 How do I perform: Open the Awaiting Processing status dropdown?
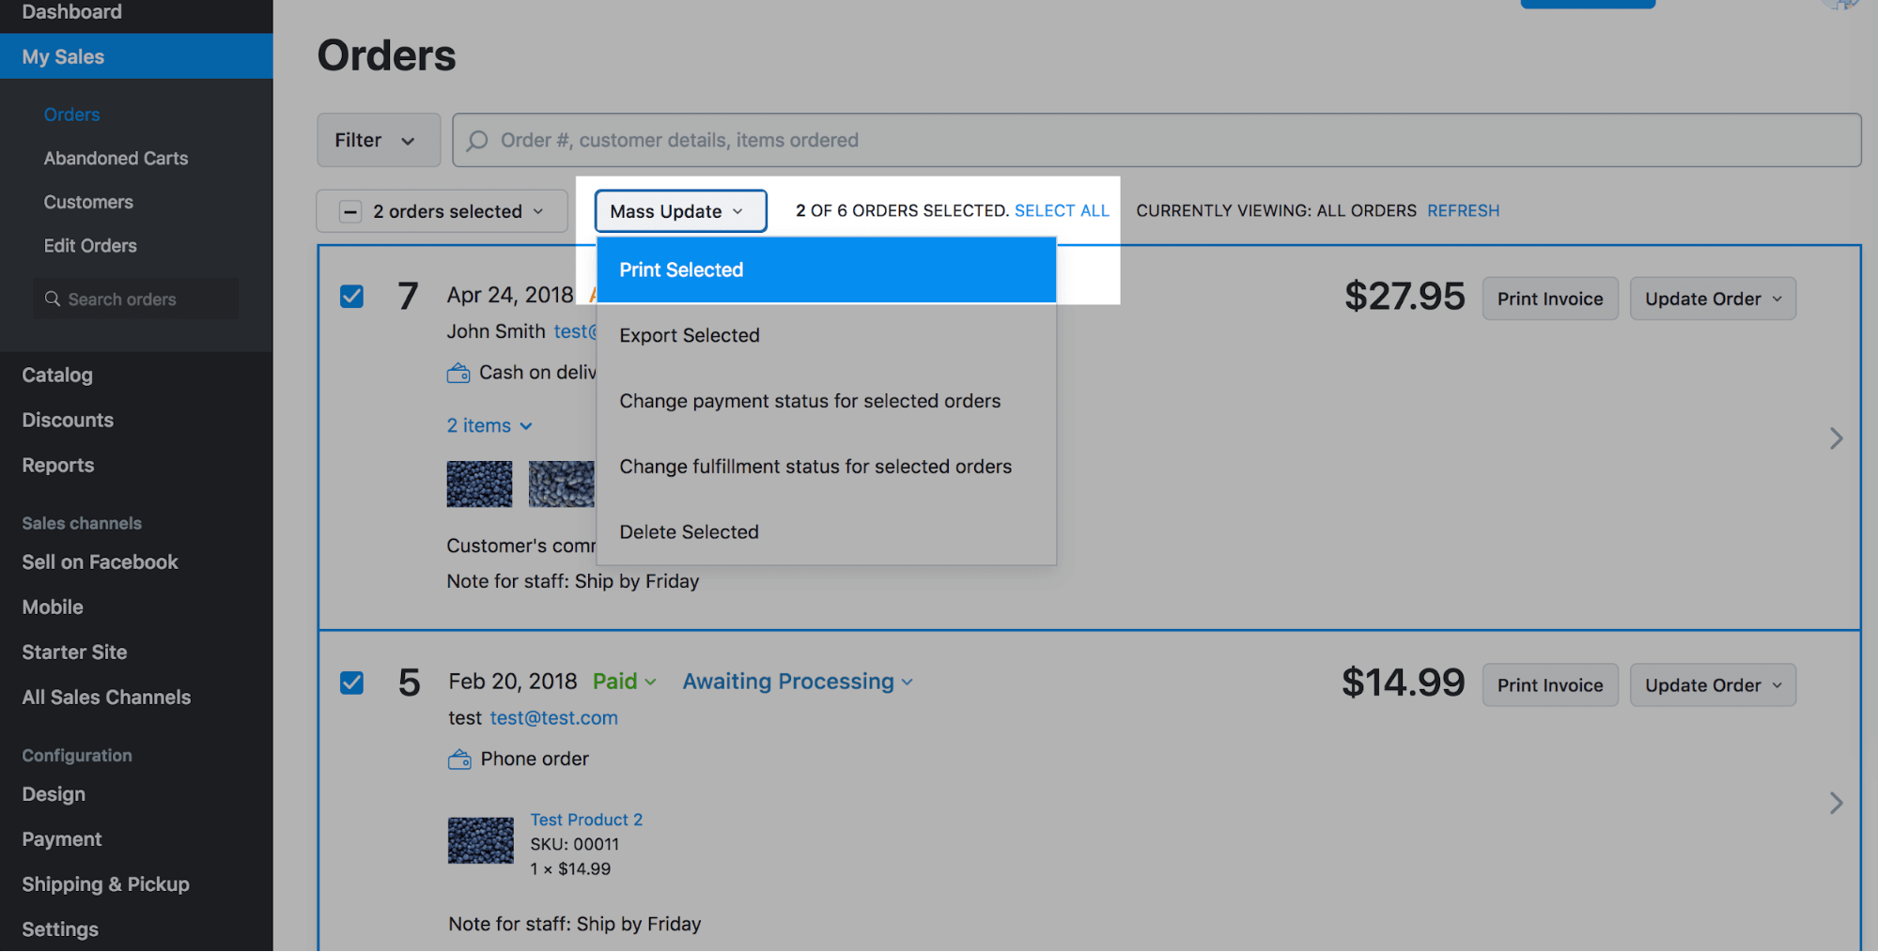pos(797,682)
